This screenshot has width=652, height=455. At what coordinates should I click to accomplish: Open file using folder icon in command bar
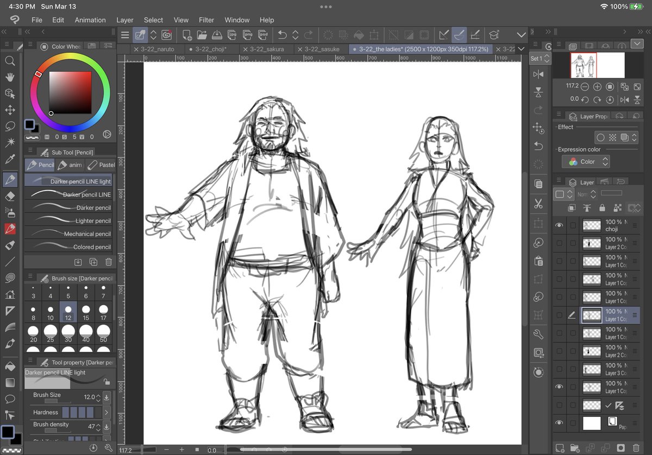[x=202, y=35]
